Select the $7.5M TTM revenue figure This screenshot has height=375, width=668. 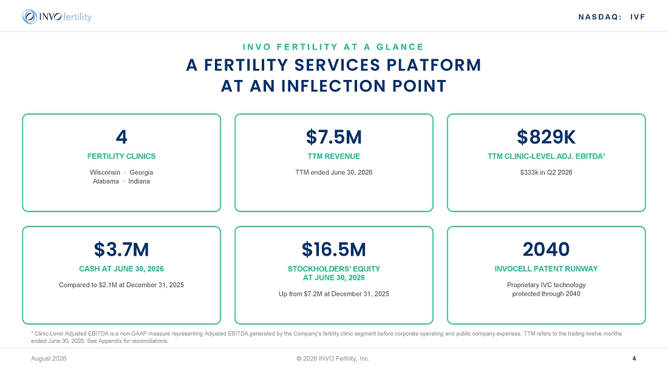[x=333, y=138]
